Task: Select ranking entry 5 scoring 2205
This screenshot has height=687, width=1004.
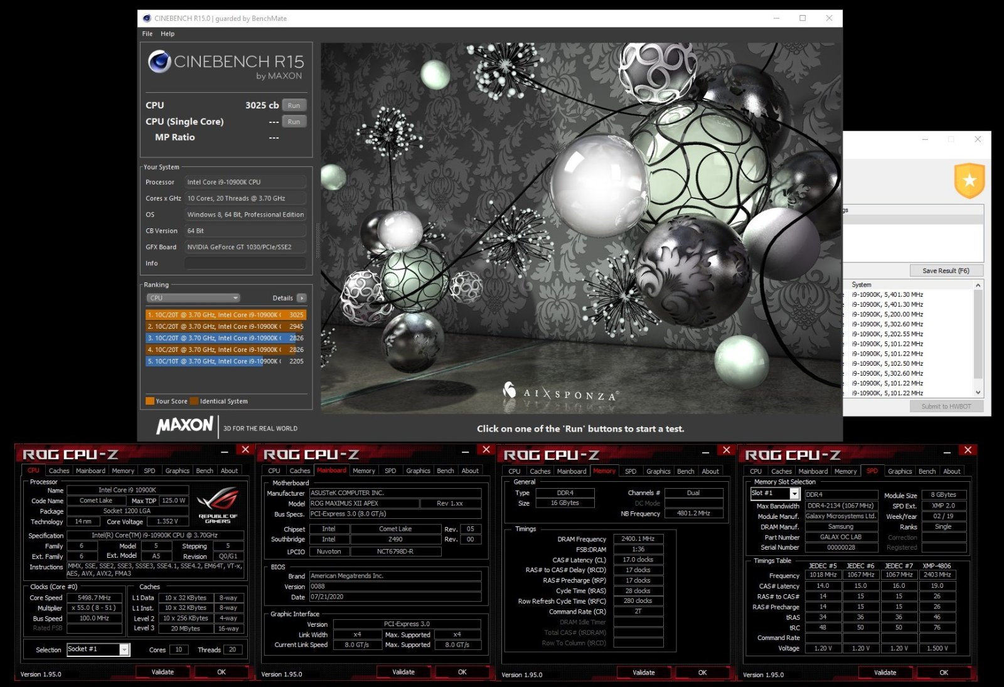Action: point(226,361)
